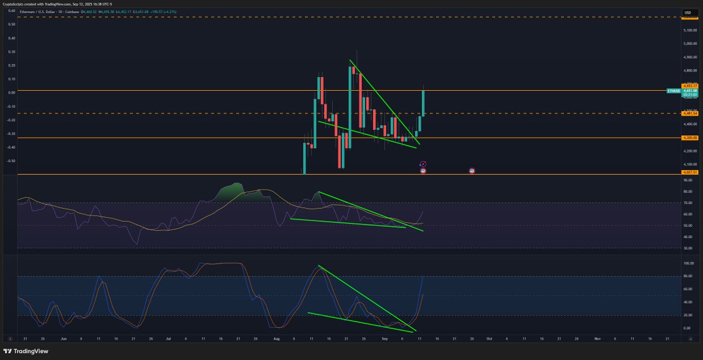Image resolution: width=703 pixels, height=360 pixels.
Task: Click the Jun label on time axis
Action: tap(63, 338)
